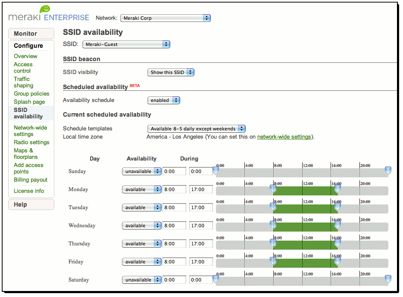Click Thursday start time field 8:00
Screen dimensions: 403x297
point(174,244)
